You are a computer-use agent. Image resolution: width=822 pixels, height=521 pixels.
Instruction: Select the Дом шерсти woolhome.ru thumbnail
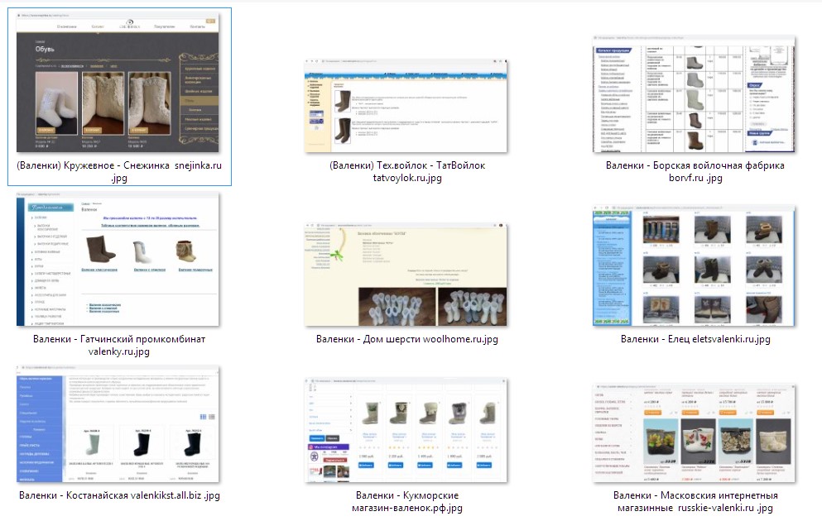point(406,275)
